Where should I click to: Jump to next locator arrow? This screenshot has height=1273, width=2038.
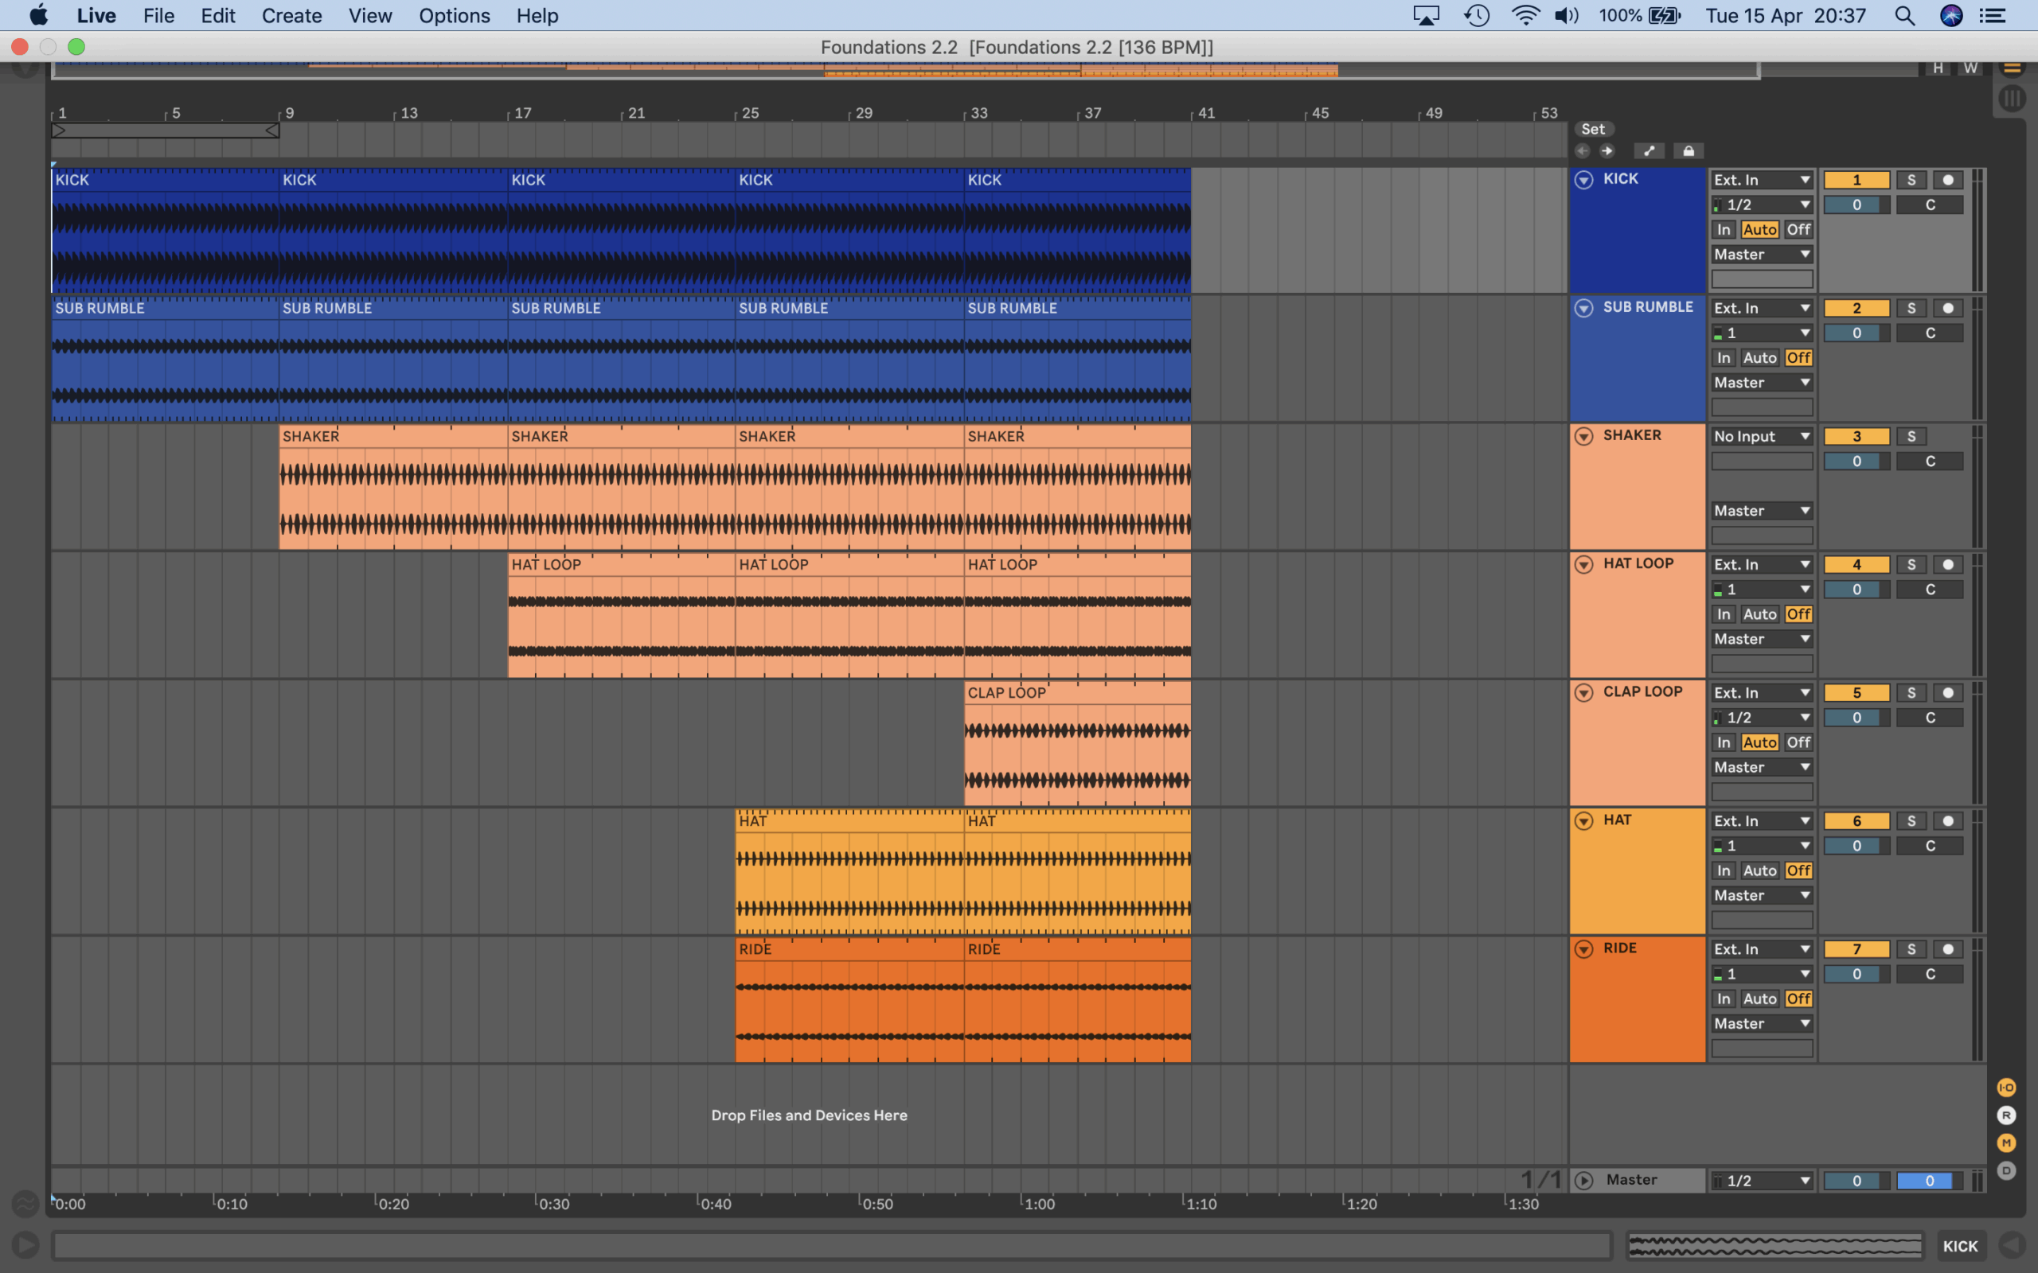click(x=1607, y=151)
